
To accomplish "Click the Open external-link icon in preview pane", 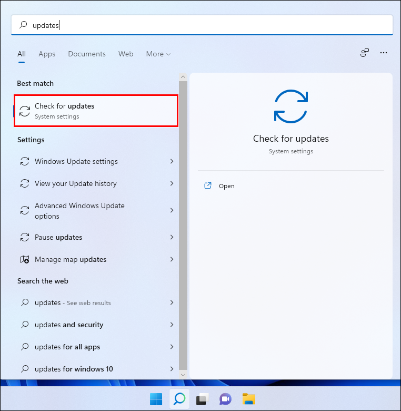I will coord(208,185).
